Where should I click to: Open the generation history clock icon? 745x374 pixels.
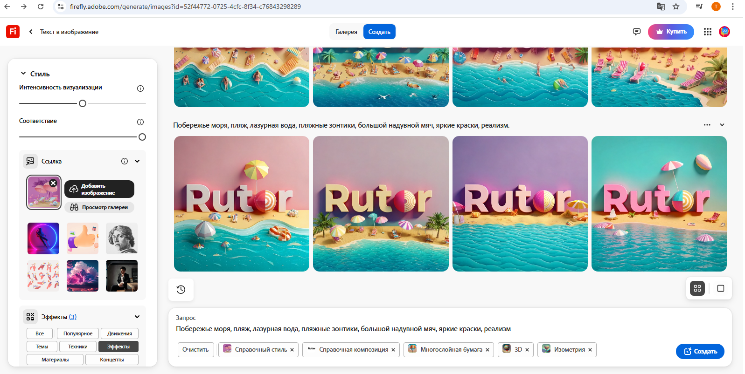(181, 290)
